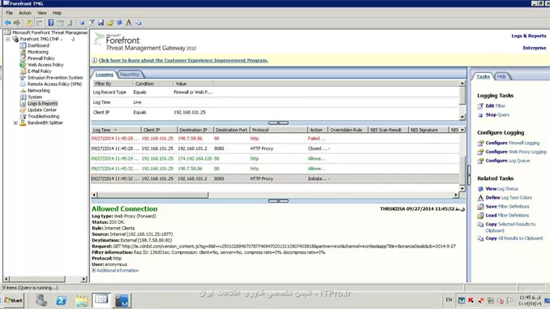Switch to the Help tab in task pane
The height and width of the screenshot is (309, 550).
[x=501, y=76]
